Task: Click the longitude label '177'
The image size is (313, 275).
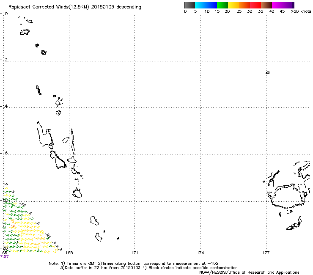Action: tap(266, 253)
